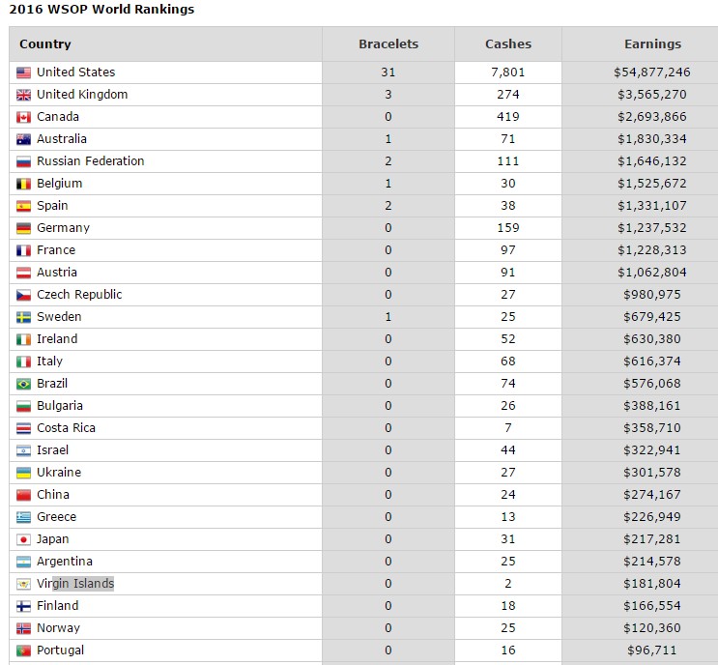Click Finland earnings $166,554
The width and height of the screenshot is (718, 665).
click(652, 605)
